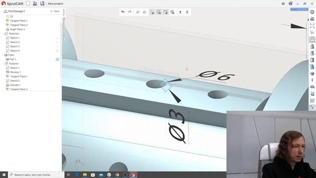Click the camera-like icon in right toolbar
This screenshot has width=316, height=178.
[x=312, y=87]
